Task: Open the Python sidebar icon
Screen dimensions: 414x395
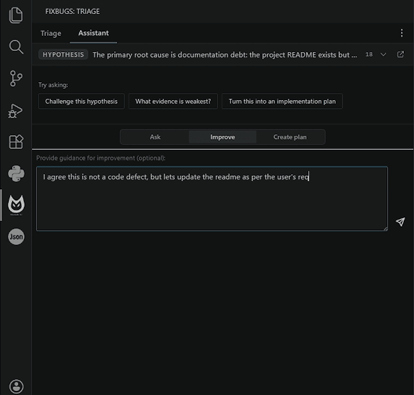Action: (16, 173)
